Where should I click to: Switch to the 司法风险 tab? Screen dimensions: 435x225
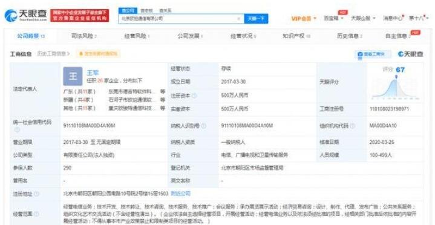84,36
